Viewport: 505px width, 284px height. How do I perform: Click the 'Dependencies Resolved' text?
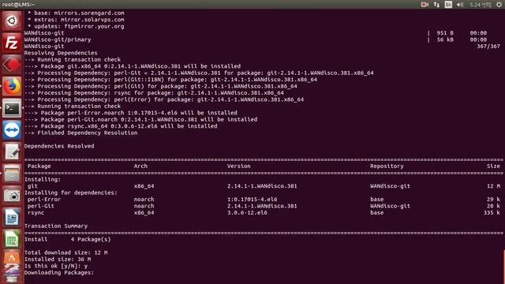pos(59,146)
